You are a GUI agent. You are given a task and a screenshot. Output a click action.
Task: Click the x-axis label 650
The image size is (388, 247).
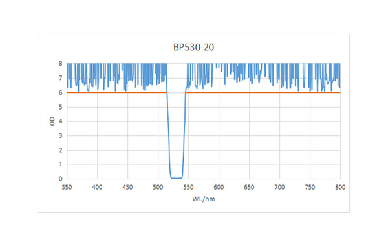point(249,187)
